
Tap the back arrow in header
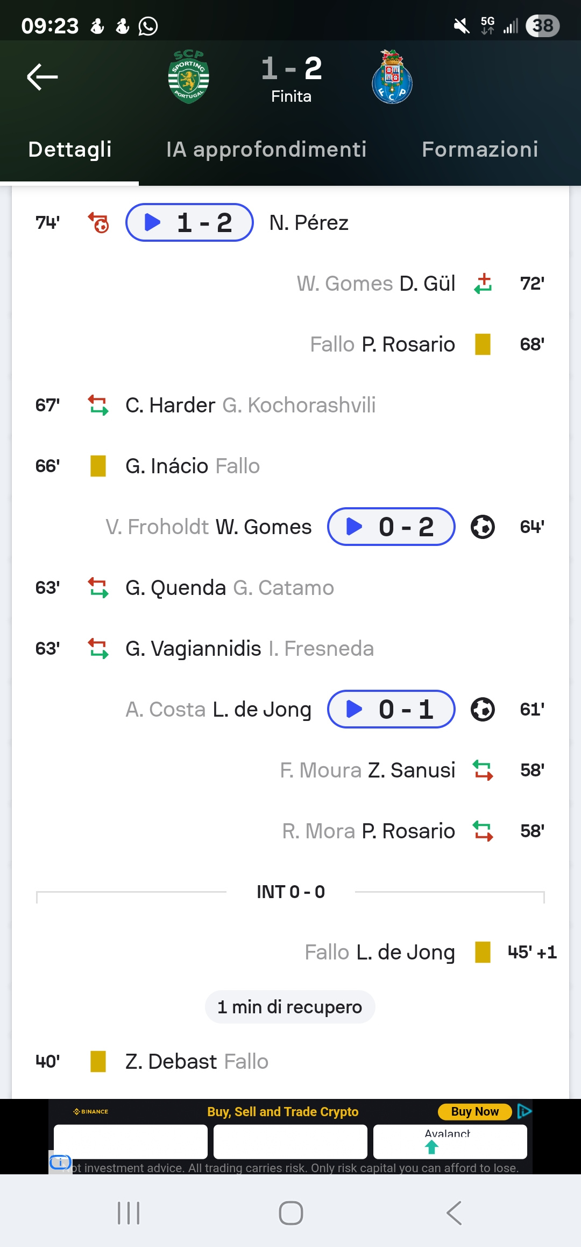pos(42,77)
